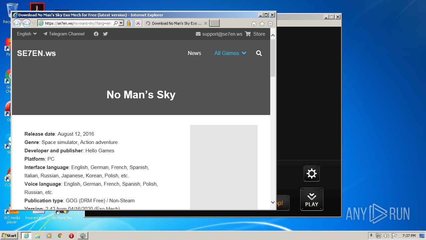Open the file explorer taskbar icon
The image size is (426, 240).
[38, 236]
